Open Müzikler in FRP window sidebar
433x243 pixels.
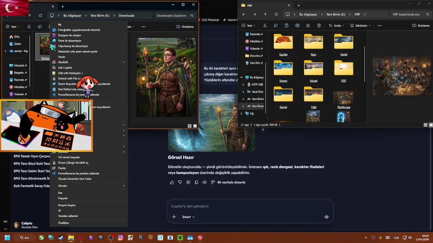click(x=254, y=41)
